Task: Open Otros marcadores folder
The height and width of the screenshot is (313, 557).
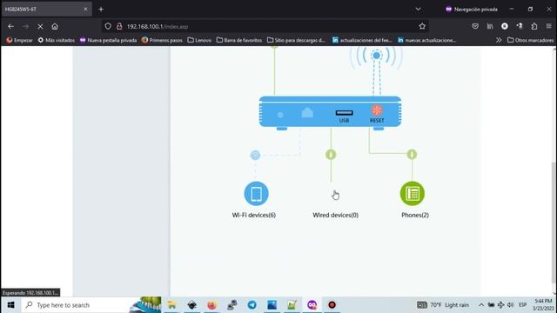Action: tap(530, 40)
